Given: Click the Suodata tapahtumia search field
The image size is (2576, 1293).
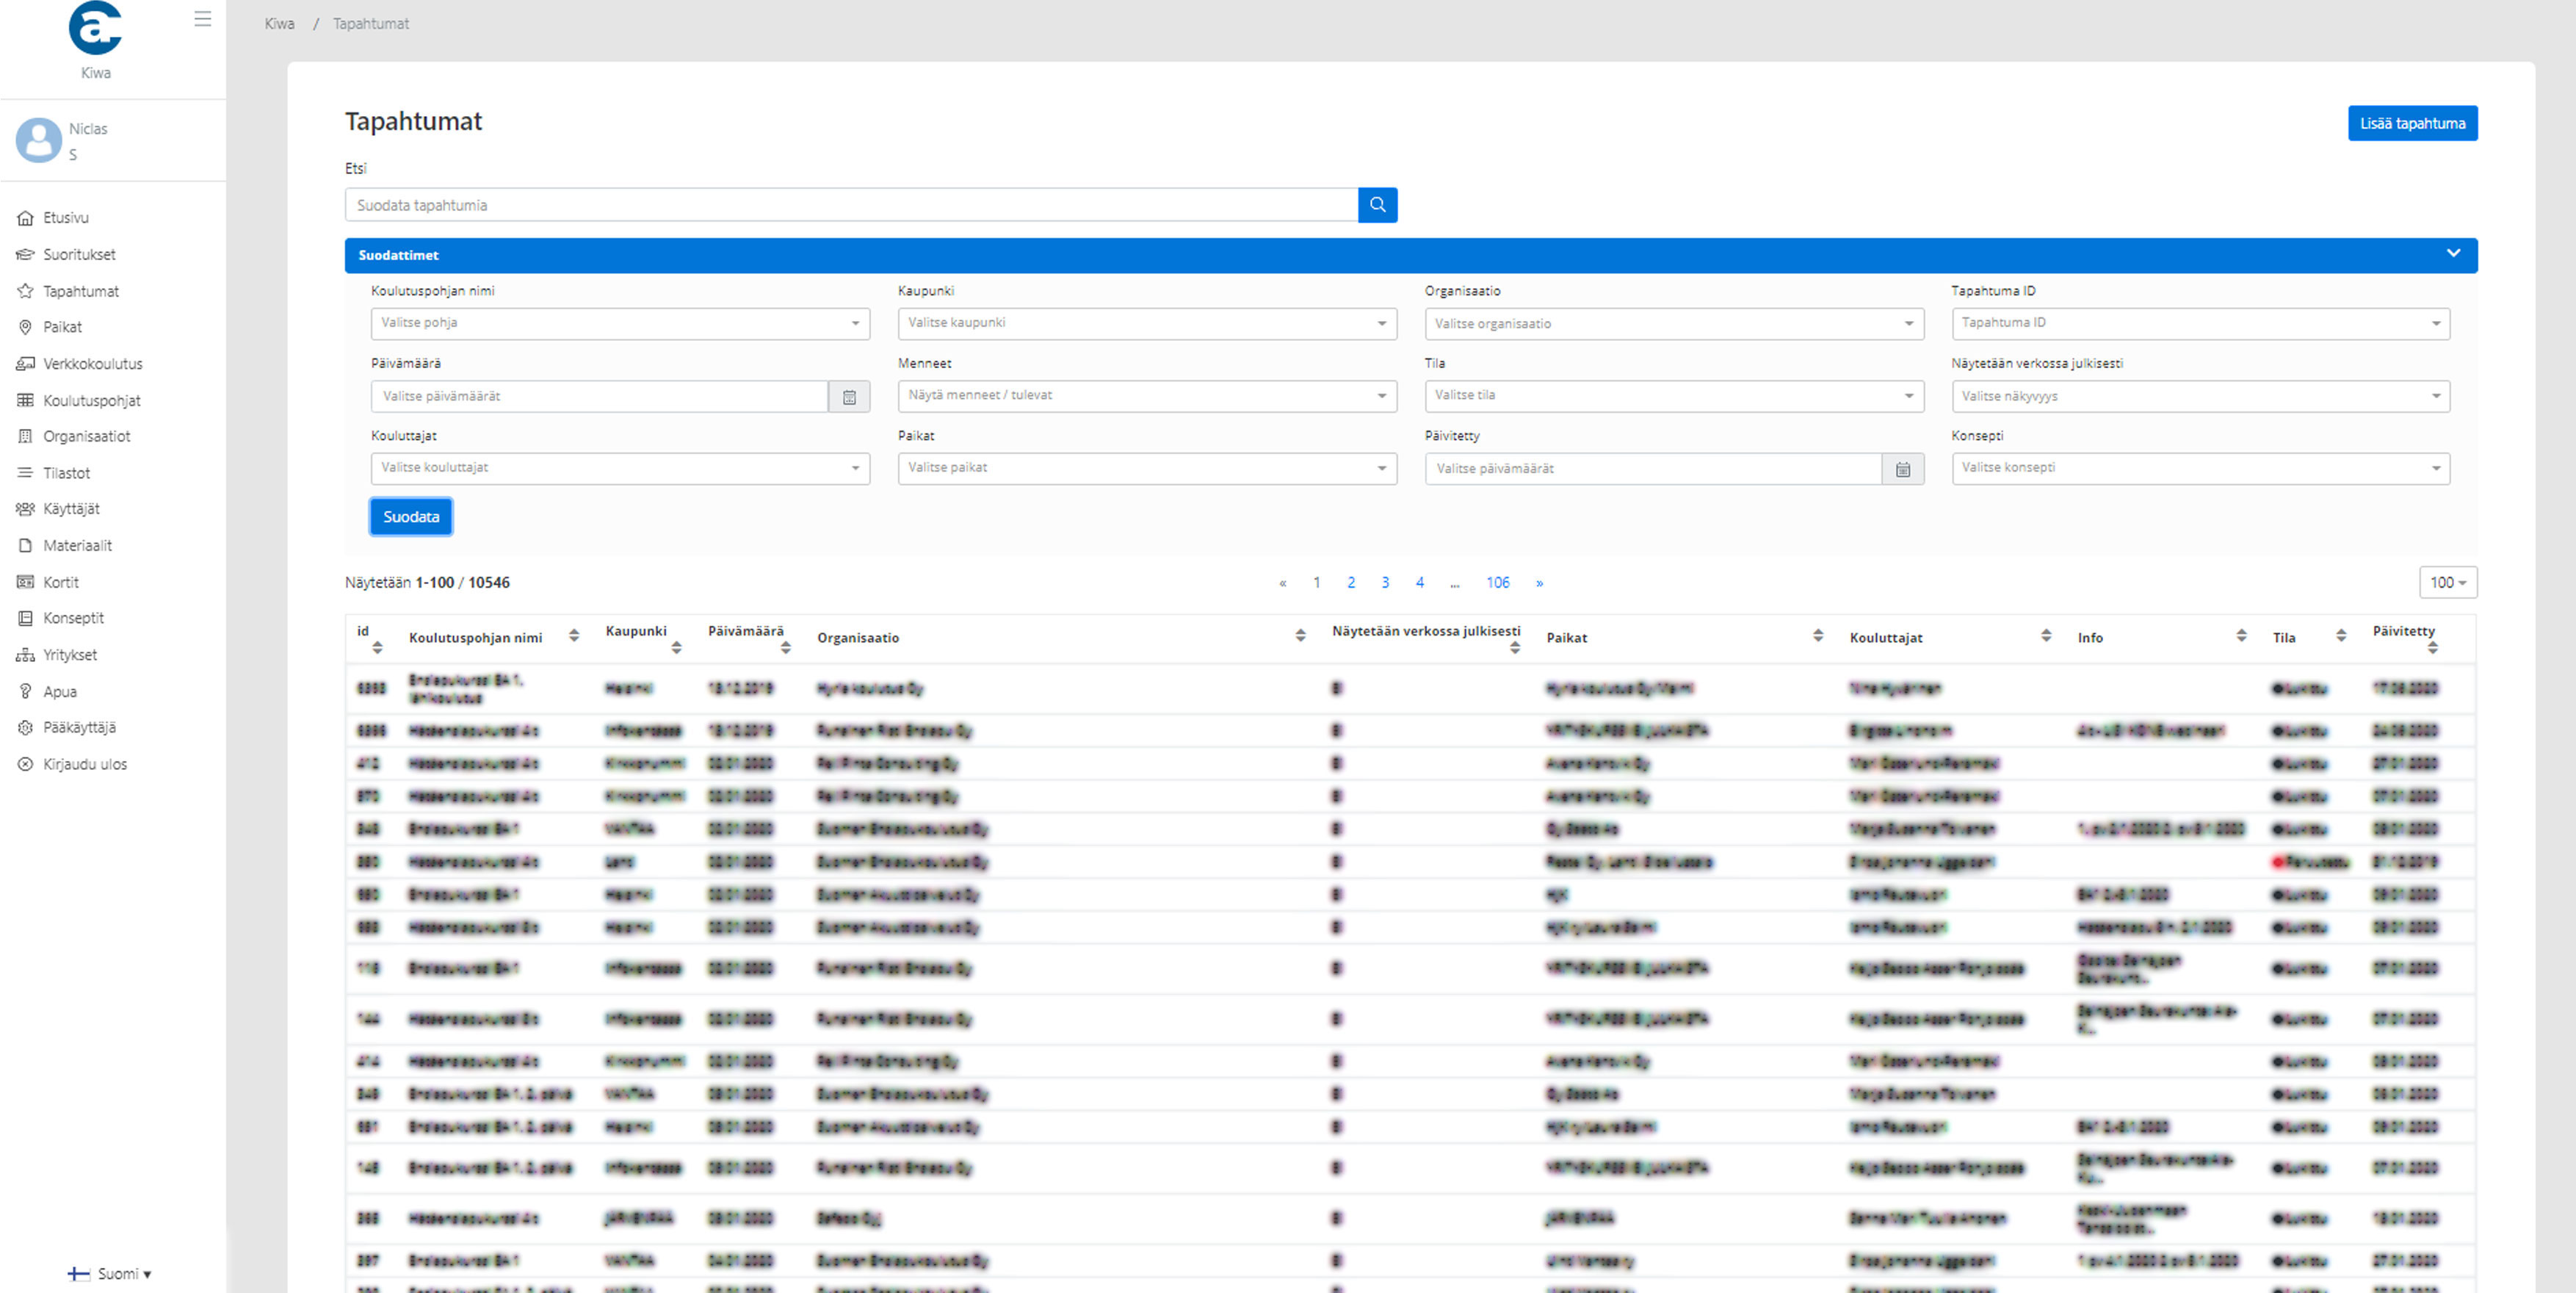Looking at the screenshot, I should point(850,205).
